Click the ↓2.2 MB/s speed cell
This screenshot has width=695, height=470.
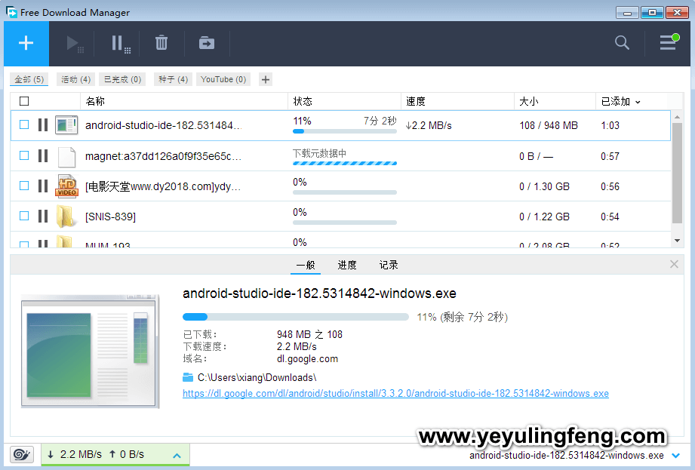pyautogui.click(x=429, y=125)
